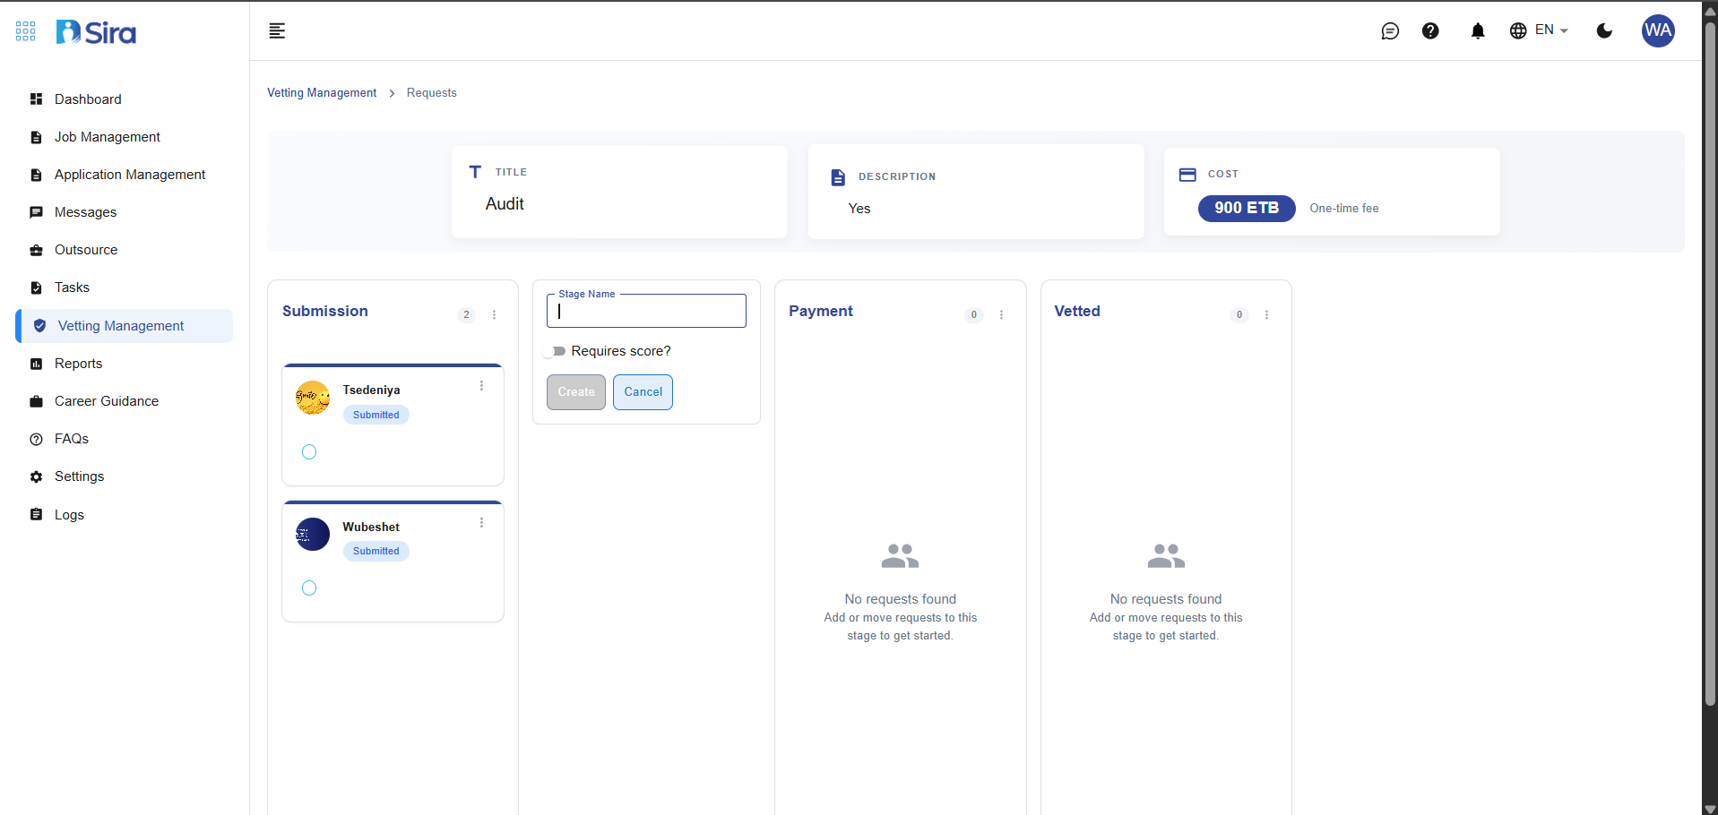1718x815 pixels.
Task: Toggle dark mode with the moon icon
Action: pyautogui.click(x=1604, y=30)
